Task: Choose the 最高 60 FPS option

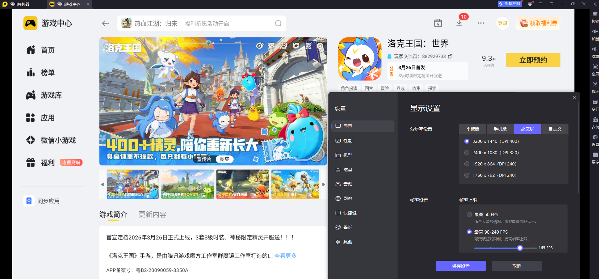Action: (x=469, y=215)
